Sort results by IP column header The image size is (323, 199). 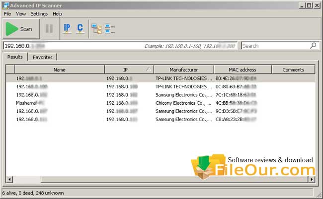pos(129,70)
